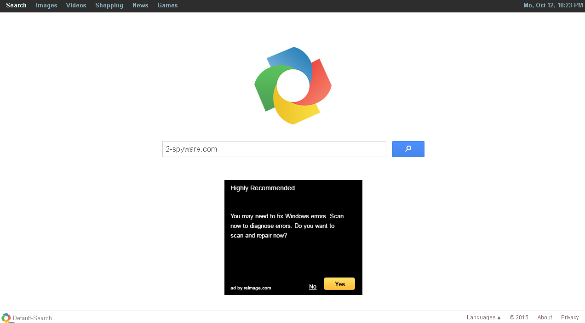This screenshot has height=323, width=585.
Task: Click the magnifying glass search button
Action: (408, 149)
